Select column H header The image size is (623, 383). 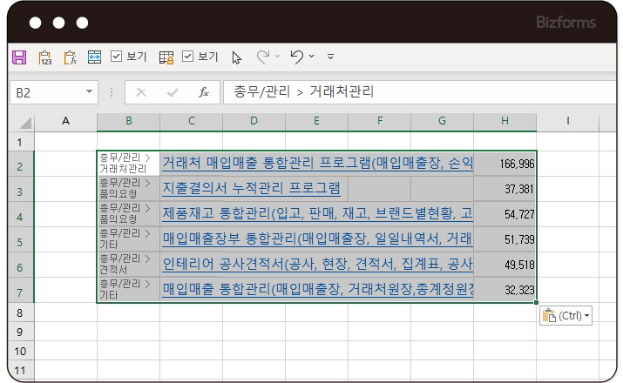pos(505,121)
